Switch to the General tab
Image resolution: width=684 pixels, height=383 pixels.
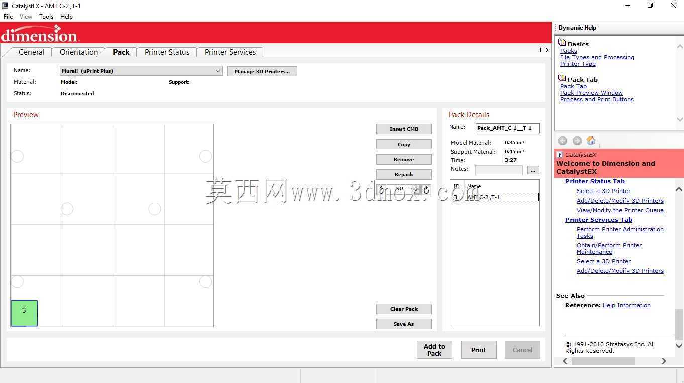pyautogui.click(x=31, y=52)
